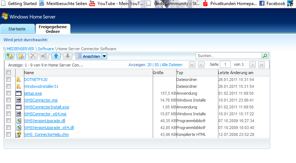Screen dimensions: 296x163
Task: Tick the checkbox for setup.exe
Action: (9, 93)
